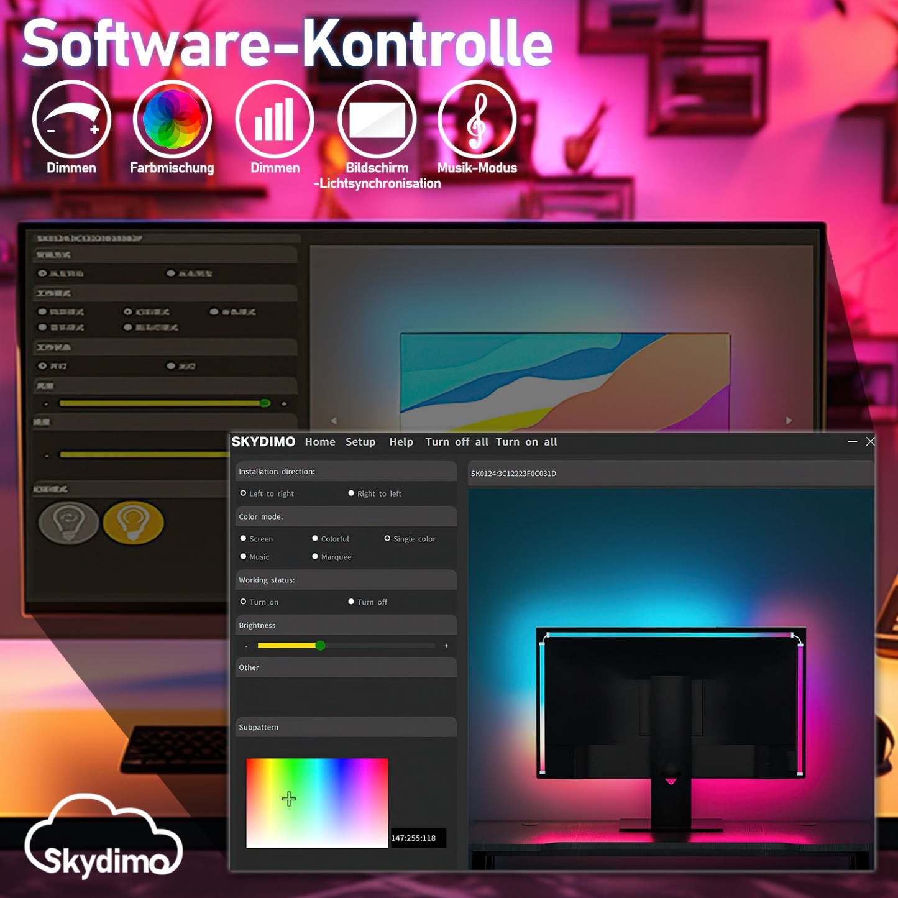Enable the Marquee color mode

tap(315, 557)
